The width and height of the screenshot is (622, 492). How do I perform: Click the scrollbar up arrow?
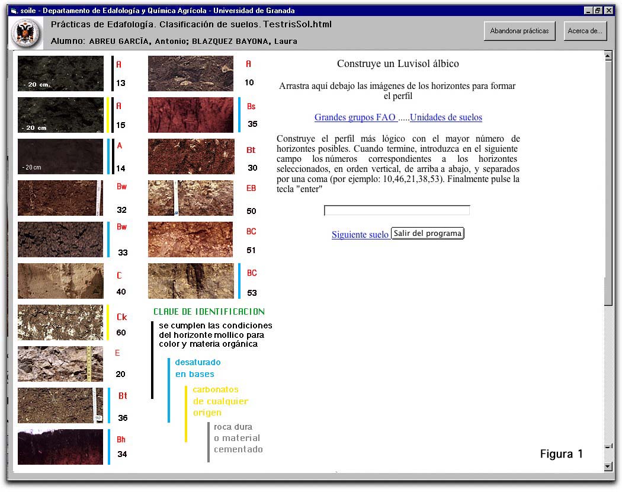tap(608, 56)
